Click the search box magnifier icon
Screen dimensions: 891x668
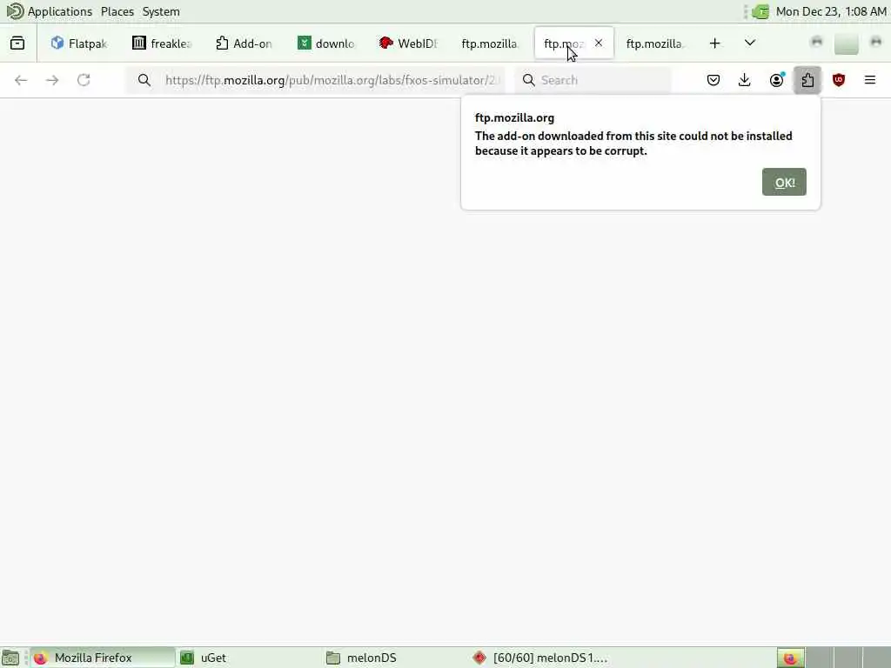[x=528, y=80]
